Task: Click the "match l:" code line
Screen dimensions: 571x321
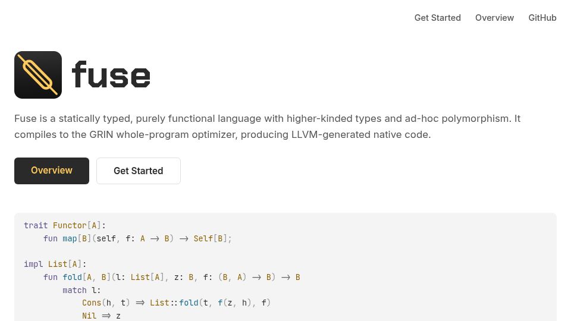Action: coord(81,290)
